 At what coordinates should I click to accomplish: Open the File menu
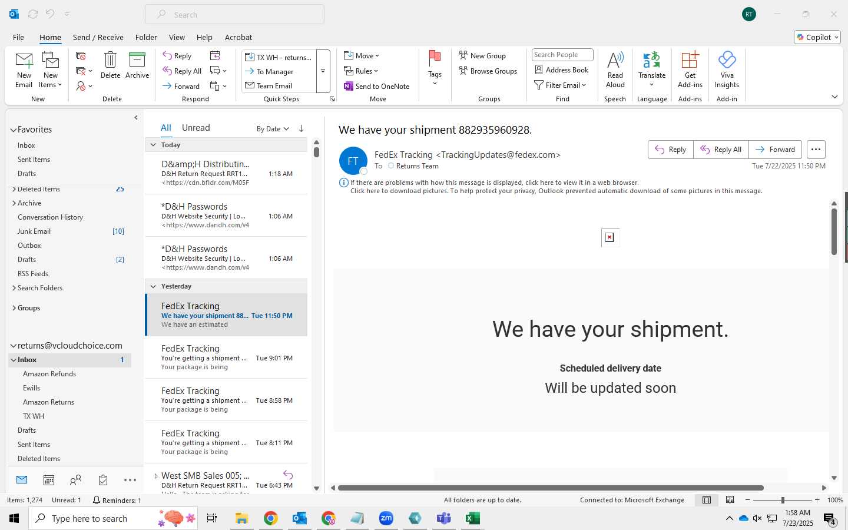tap(19, 37)
